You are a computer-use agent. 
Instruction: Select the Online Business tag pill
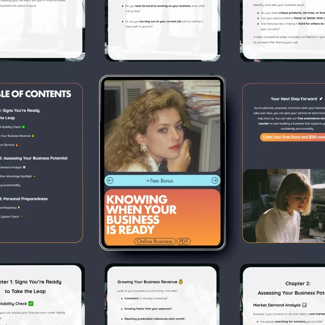154,241
